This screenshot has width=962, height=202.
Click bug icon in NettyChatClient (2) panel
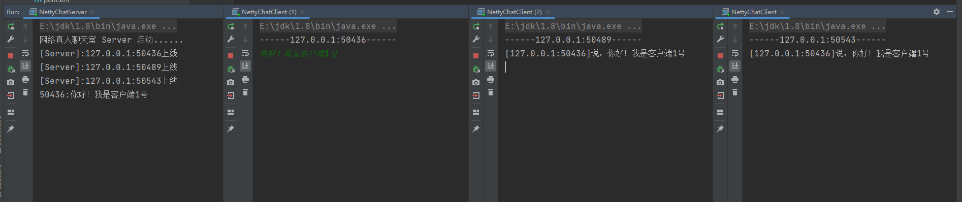[476, 69]
